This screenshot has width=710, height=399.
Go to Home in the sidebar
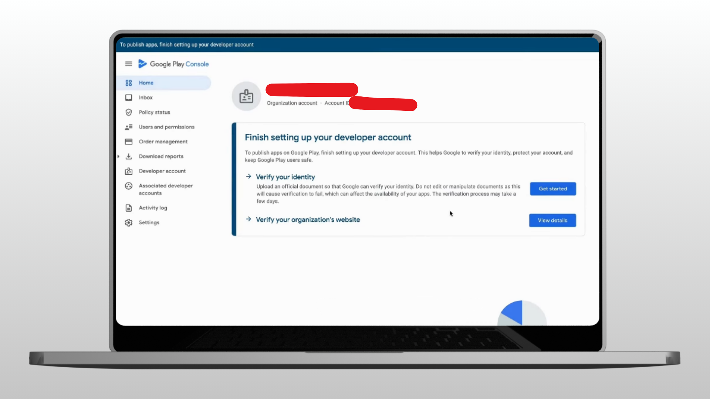(x=163, y=83)
